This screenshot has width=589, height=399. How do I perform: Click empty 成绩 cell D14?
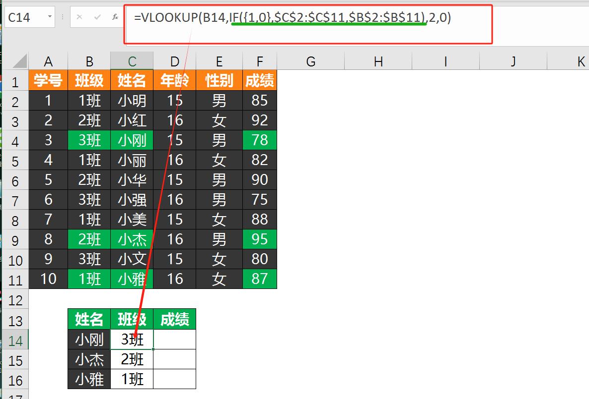(x=175, y=340)
